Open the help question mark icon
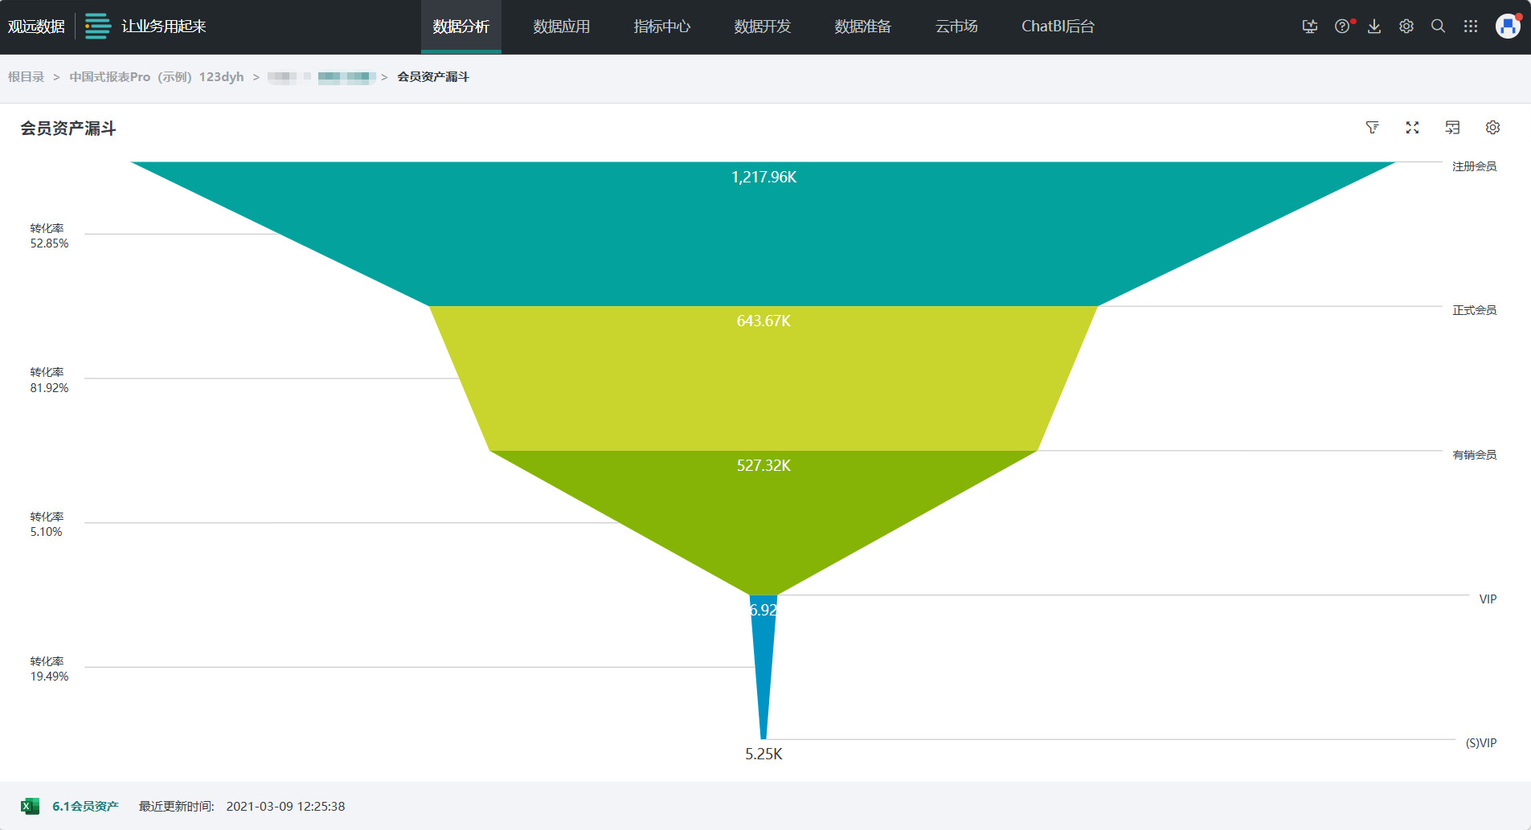1531x830 pixels. tap(1342, 27)
